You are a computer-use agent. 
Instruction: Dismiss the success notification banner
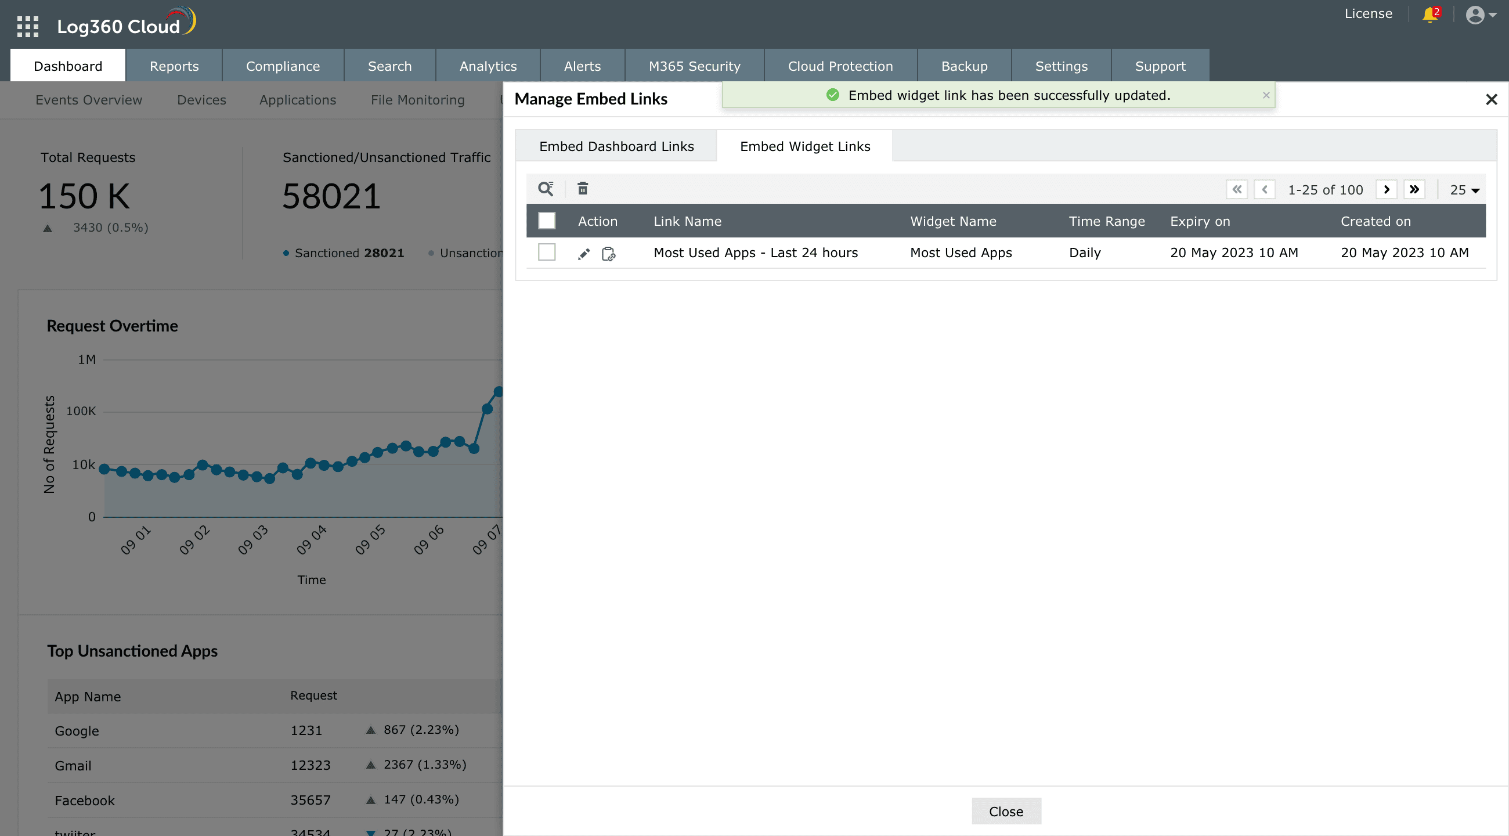(1266, 95)
